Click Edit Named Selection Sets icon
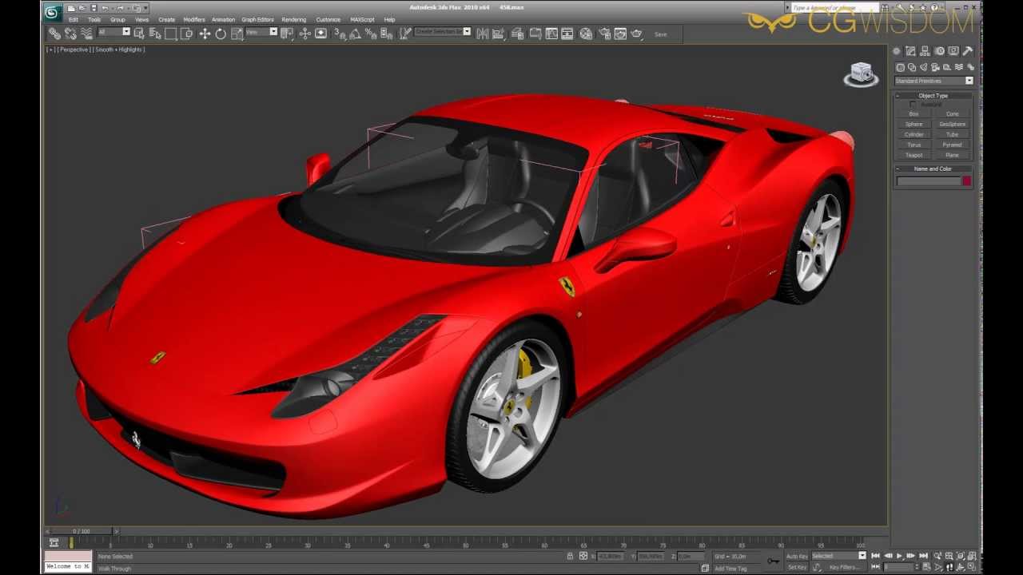The image size is (1023, 575). 405,34
